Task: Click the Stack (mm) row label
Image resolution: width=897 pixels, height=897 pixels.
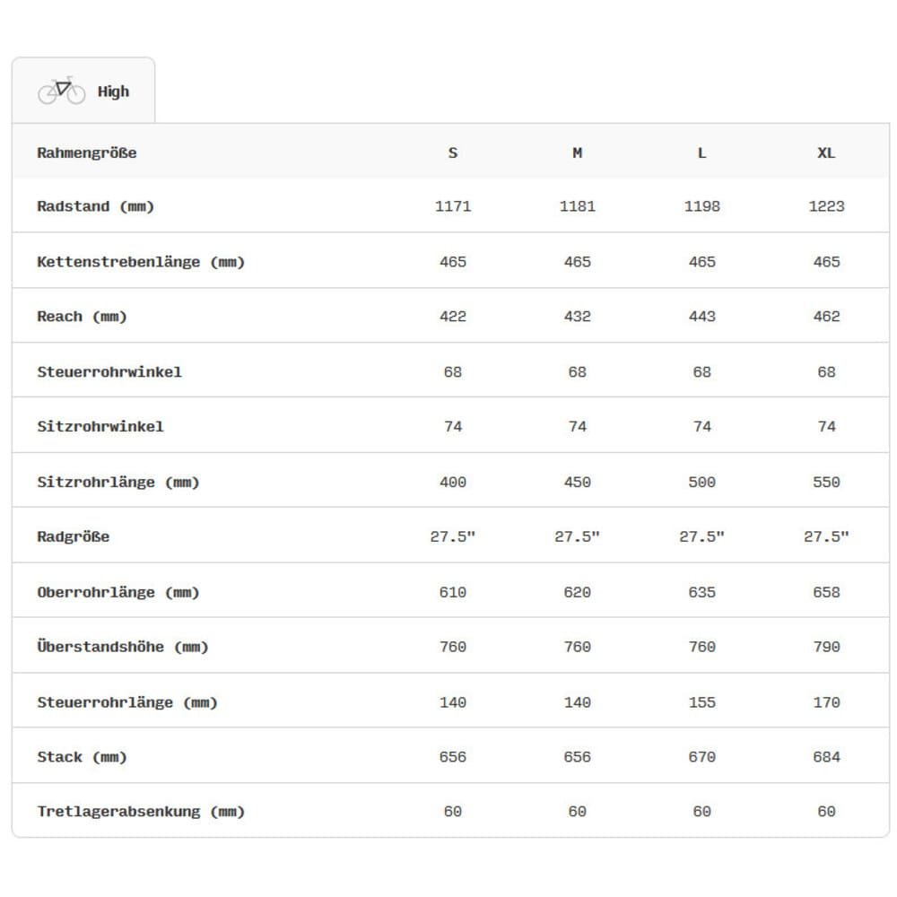Action: [83, 758]
